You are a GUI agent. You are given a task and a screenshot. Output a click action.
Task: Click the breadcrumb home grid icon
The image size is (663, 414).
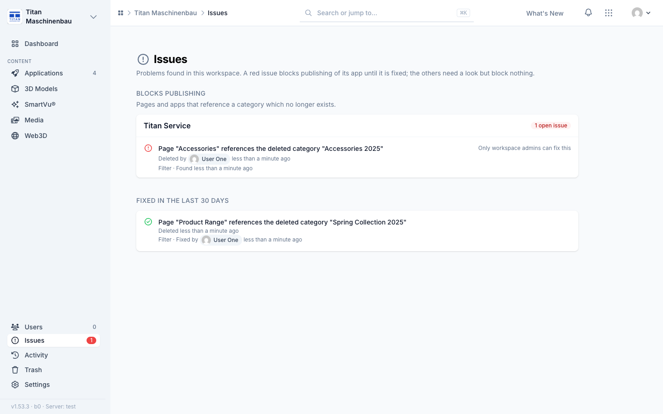tap(121, 13)
